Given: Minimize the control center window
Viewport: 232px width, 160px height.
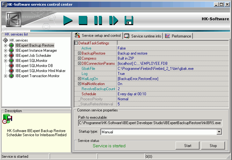Looking at the screenshot, I should click(x=216, y=4).
